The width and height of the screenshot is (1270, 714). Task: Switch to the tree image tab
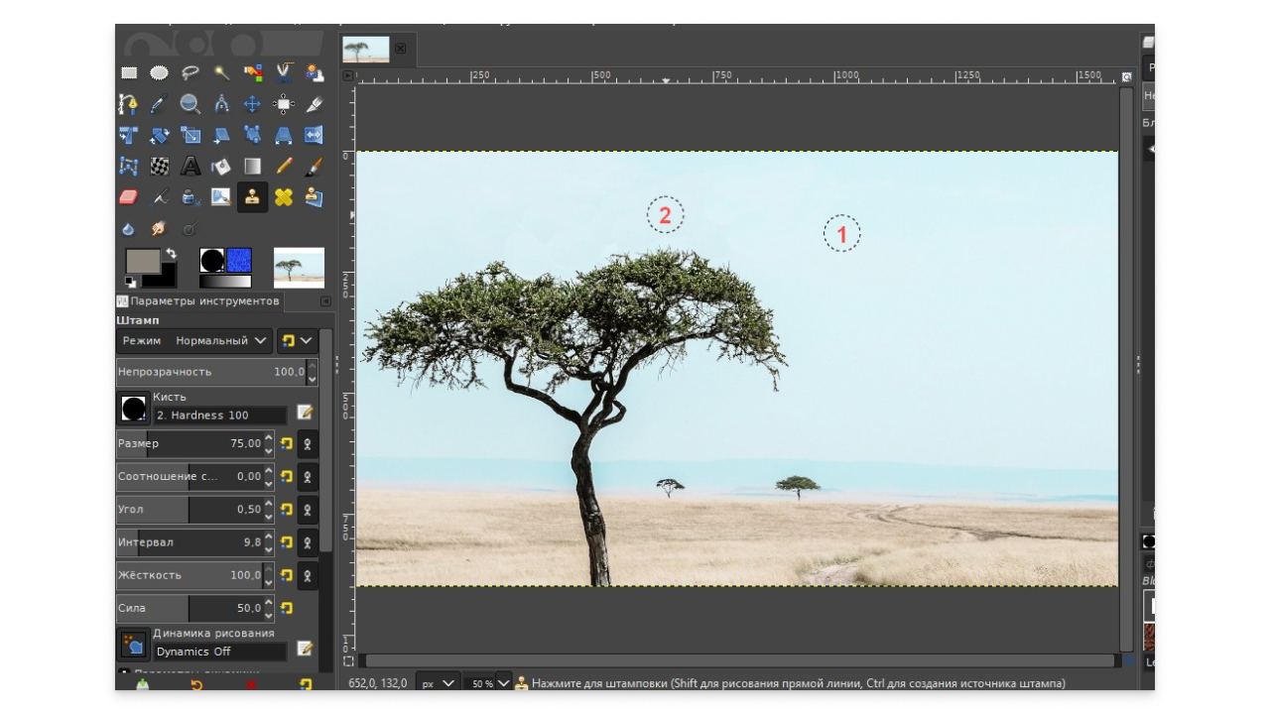click(366, 49)
